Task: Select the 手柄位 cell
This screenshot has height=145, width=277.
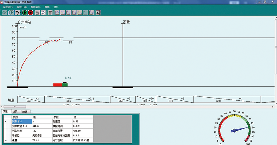Action: pos(22,135)
